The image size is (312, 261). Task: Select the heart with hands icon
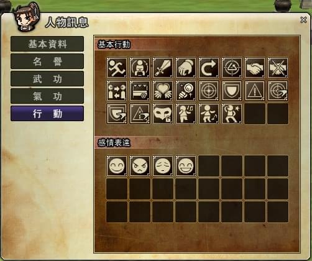tap(163, 91)
